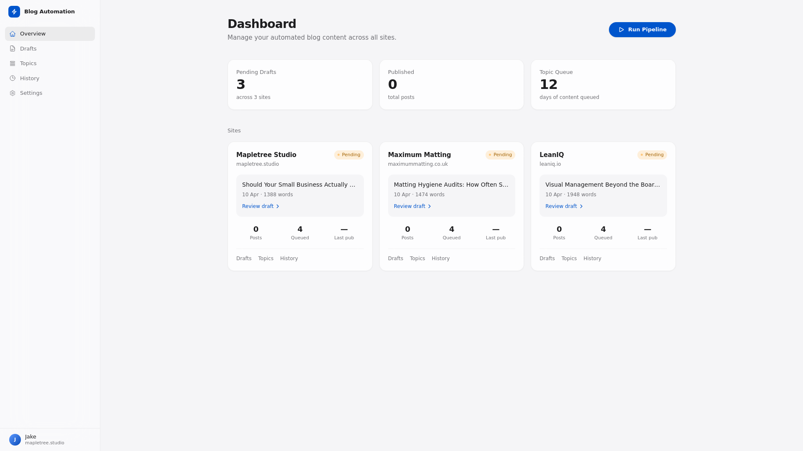Click the Last pub value on LeanIQ card
Screen dimensions: 803x451
point(647,229)
